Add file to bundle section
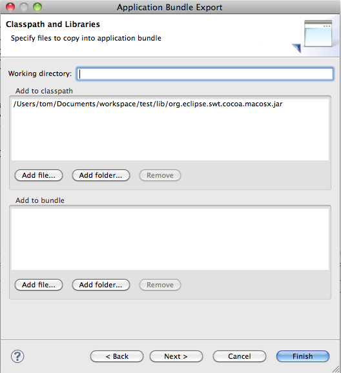The image size is (341, 373). tap(39, 285)
